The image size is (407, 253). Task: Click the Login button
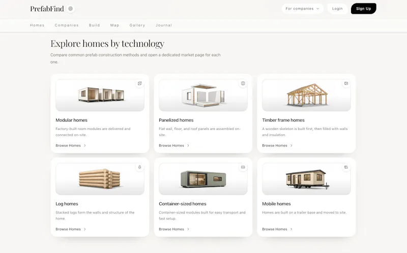pyautogui.click(x=337, y=9)
